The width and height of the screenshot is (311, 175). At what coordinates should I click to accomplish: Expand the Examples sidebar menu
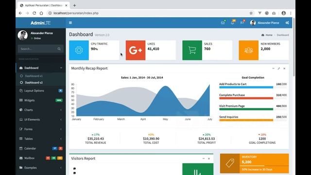(41, 168)
